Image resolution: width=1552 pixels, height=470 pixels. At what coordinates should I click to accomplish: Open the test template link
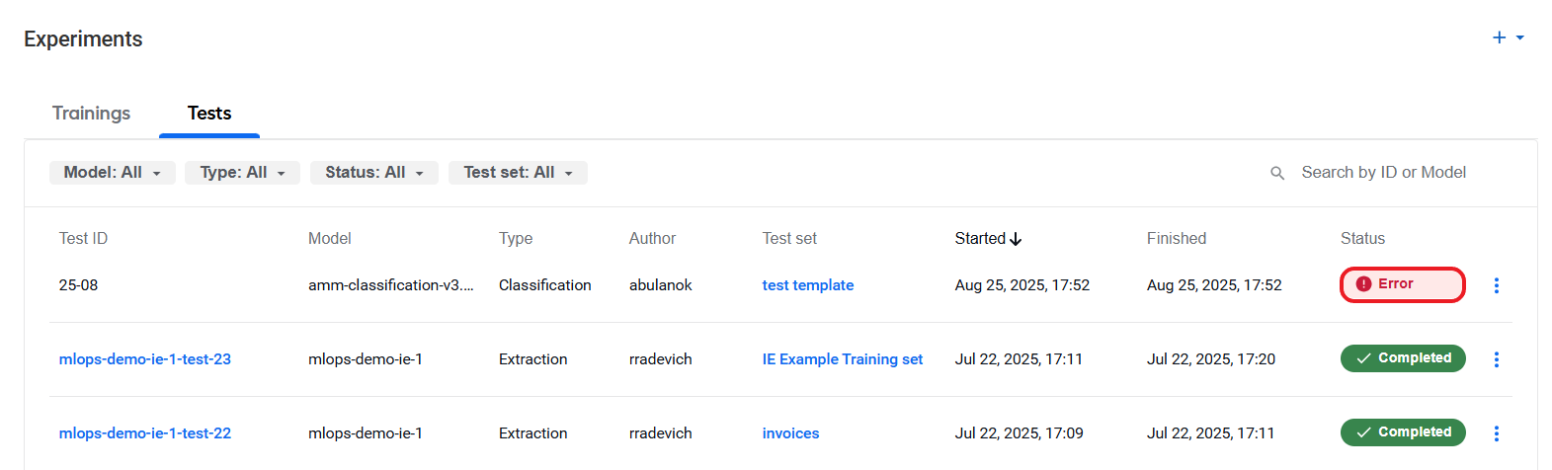(808, 285)
